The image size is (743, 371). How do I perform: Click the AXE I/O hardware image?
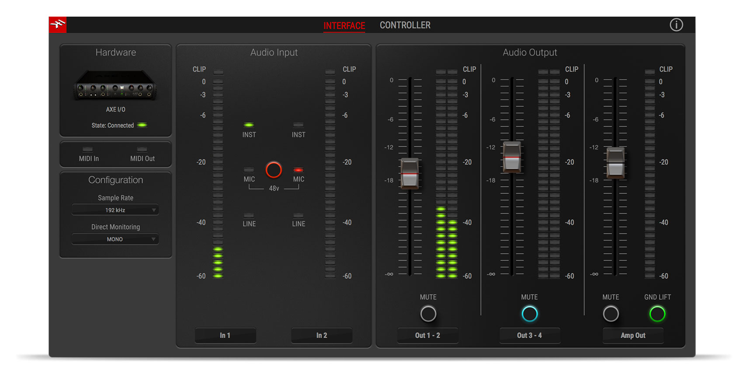click(x=115, y=85)
